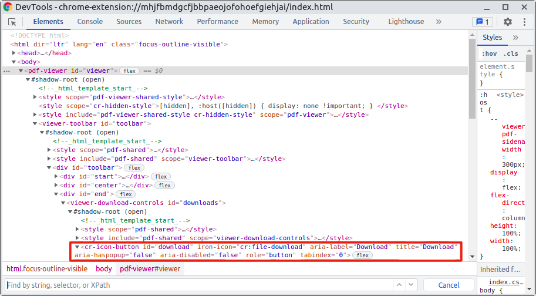Collapse the div id end node
Viewport: 536px width, 296px height.
(x=56, y=194)
